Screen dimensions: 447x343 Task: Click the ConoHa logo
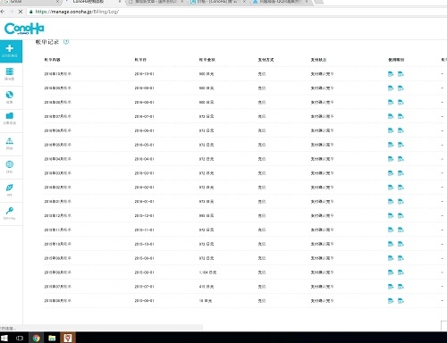[x=24, y=29]
